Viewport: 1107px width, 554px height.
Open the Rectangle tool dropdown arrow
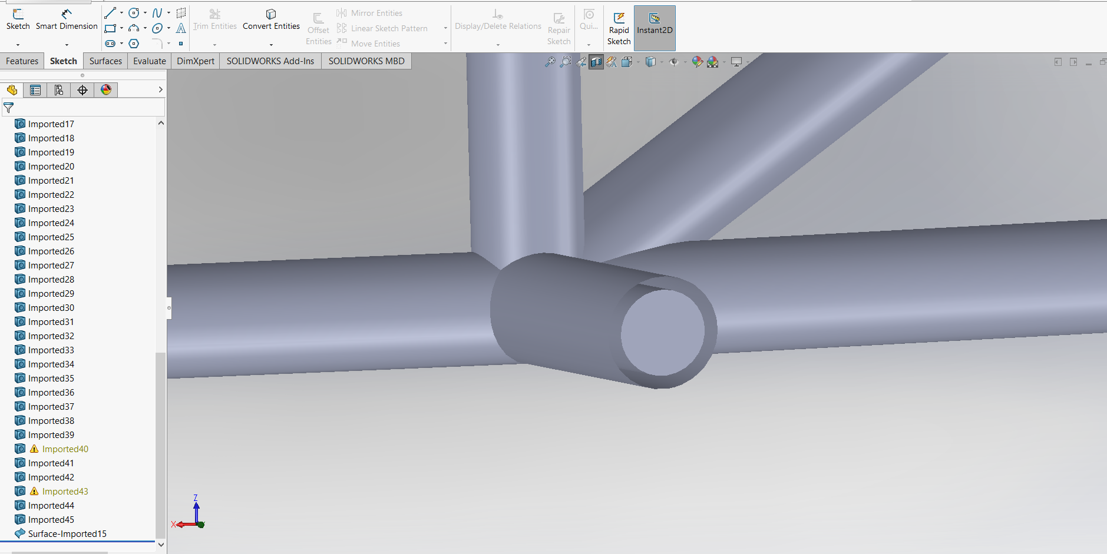pyautogui.click(x=121, y=28)
